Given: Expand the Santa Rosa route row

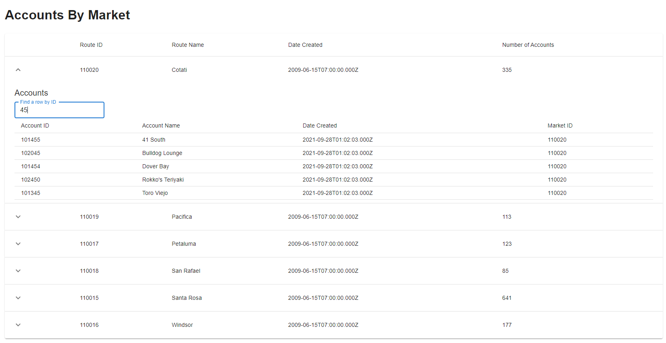Looking at the screenshot, I should (x=18, y=298).
